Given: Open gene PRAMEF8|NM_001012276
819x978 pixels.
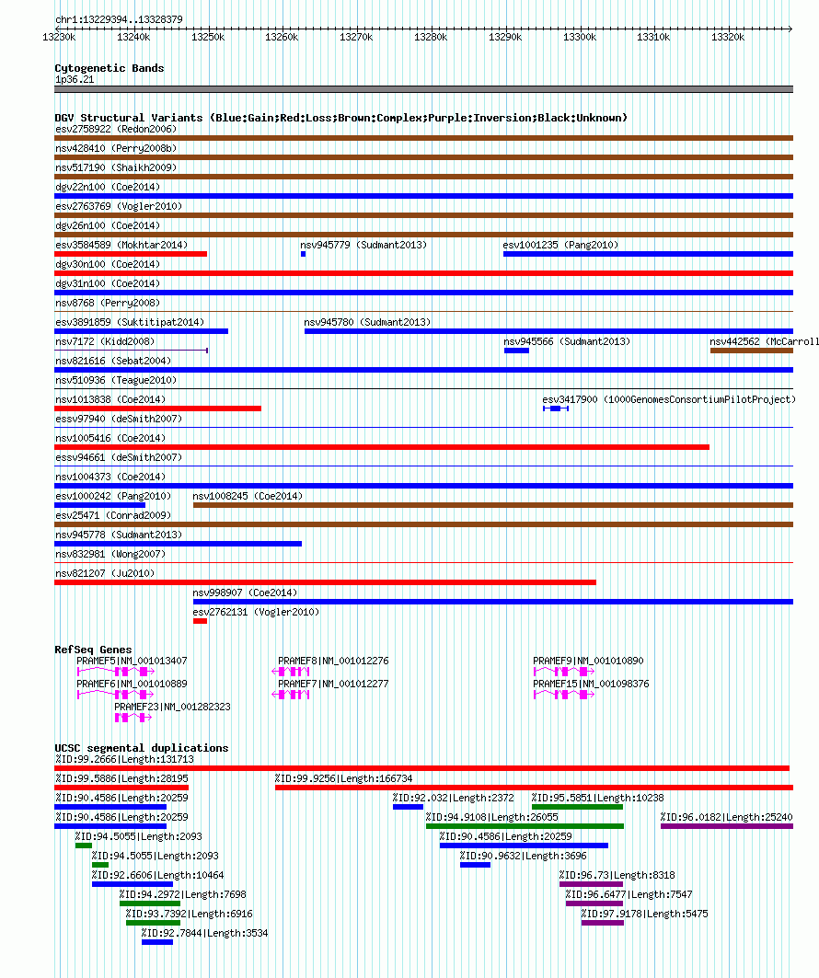Looking at the screenshot, I should coord(333,662).
